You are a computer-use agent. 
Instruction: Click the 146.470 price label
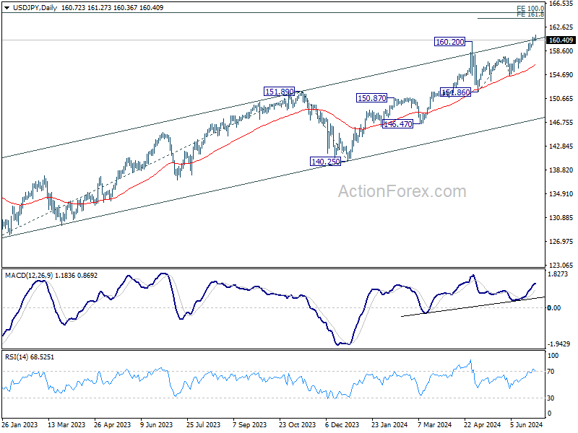[x=398, y=124]
